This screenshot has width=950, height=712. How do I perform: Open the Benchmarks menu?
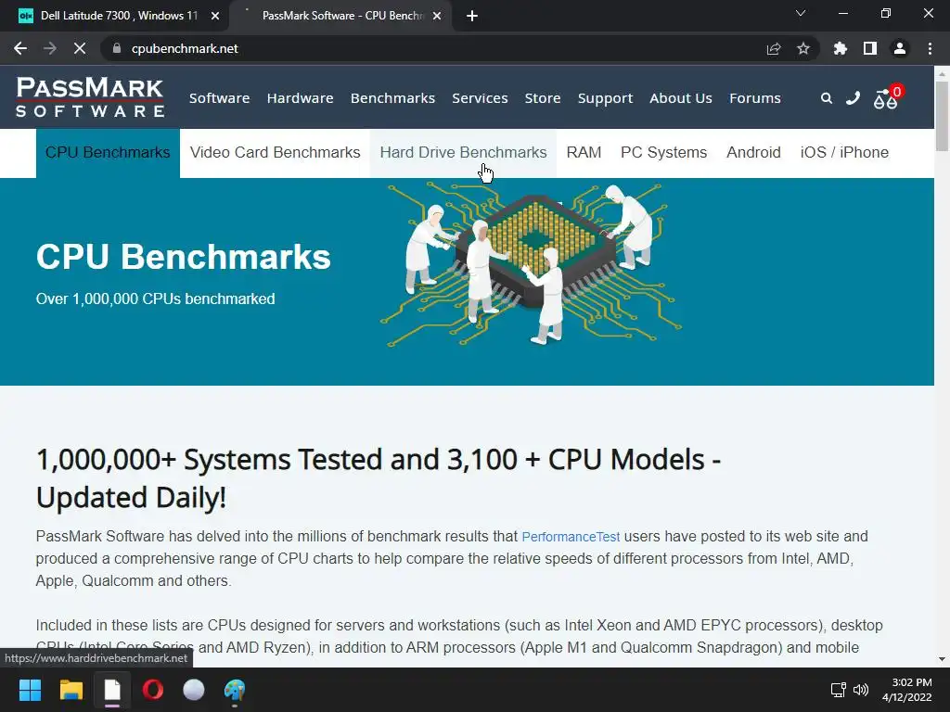[x=392, y=98]
